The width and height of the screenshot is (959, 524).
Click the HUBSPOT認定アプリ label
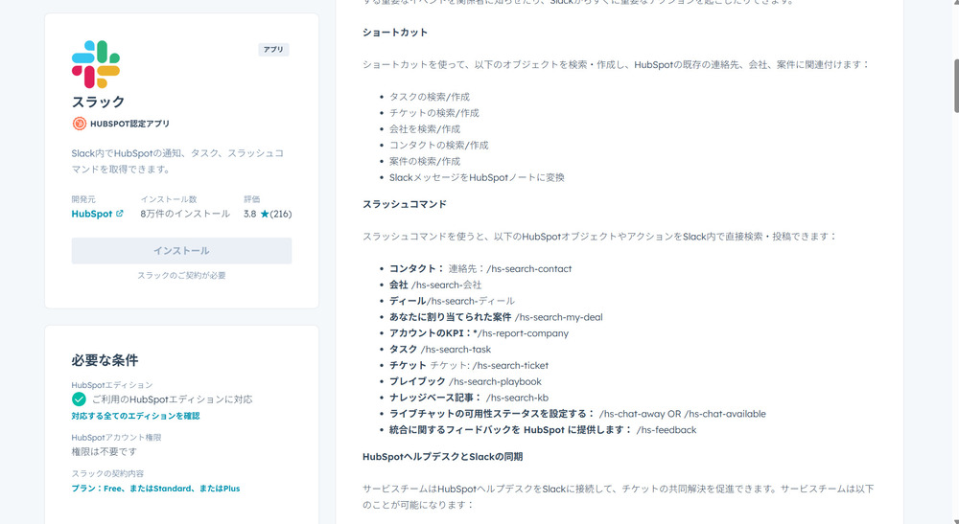[x=129, y=124]
